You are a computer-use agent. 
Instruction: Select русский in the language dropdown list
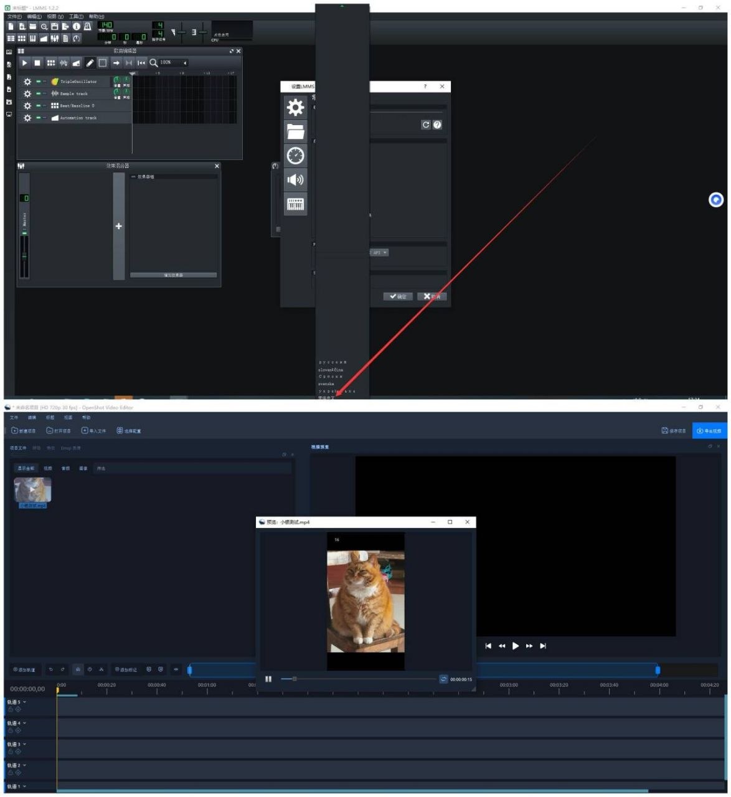click(332, 362)
